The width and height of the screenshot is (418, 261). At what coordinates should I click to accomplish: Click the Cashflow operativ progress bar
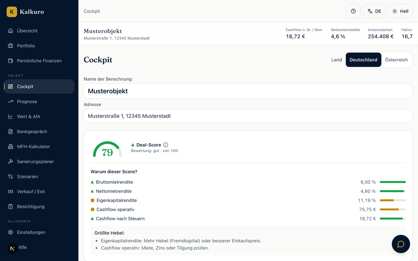pyautogui.click(x=393, y=209)
